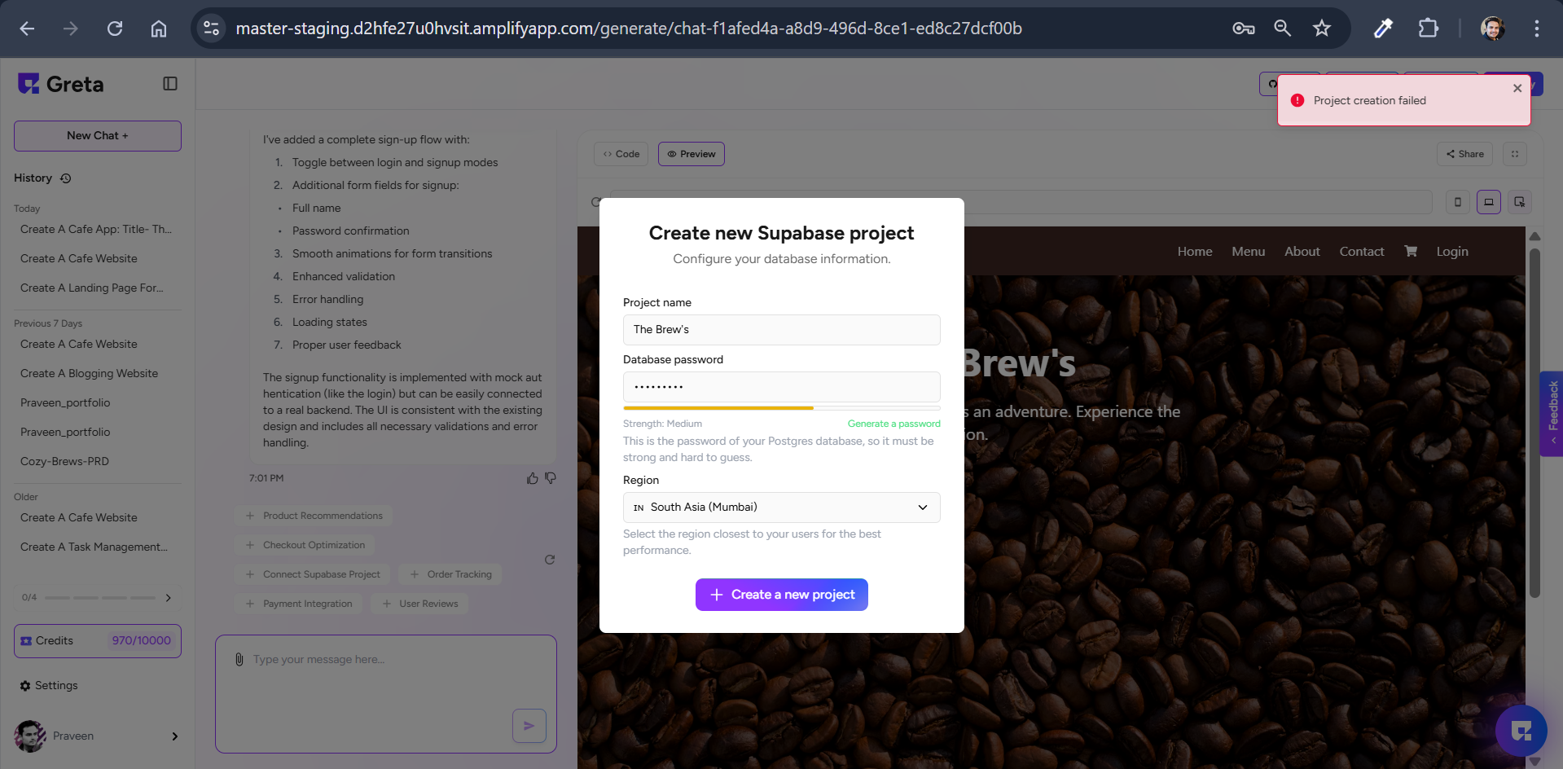1563x769 pixels.
Task: Open browser extensions puzzle icon
Action: click(1429, 29)
